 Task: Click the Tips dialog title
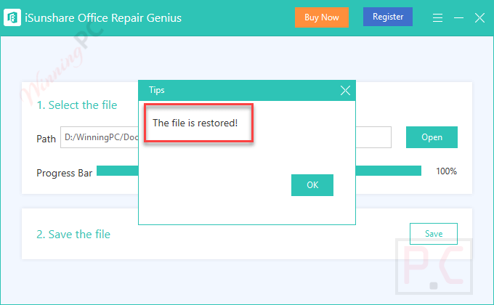(157, 91)
